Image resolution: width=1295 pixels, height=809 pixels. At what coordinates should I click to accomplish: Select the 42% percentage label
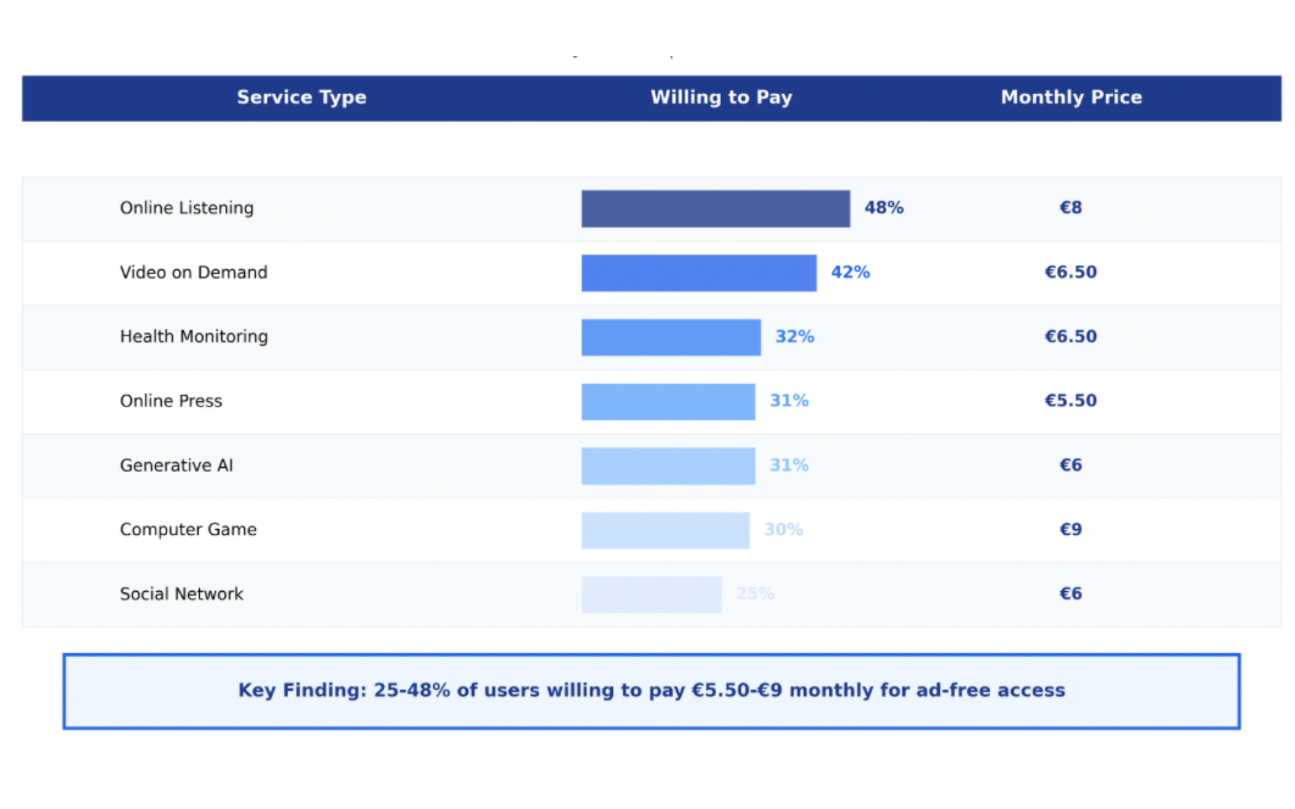coord(850,272)
